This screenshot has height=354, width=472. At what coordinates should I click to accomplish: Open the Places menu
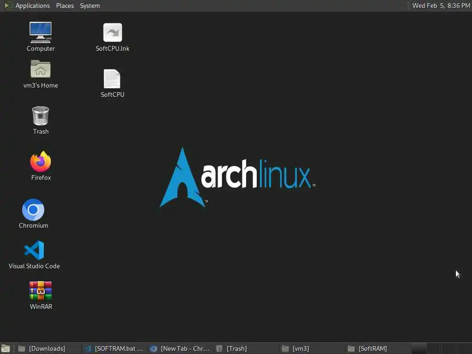coord(65,6)
